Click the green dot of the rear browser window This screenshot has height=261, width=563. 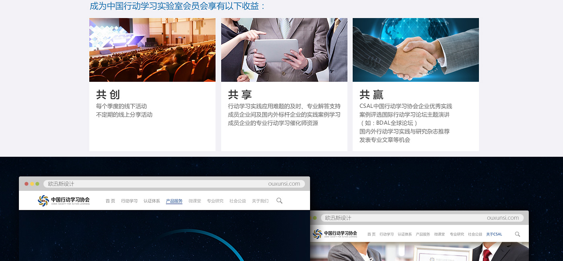pos(315,218)
